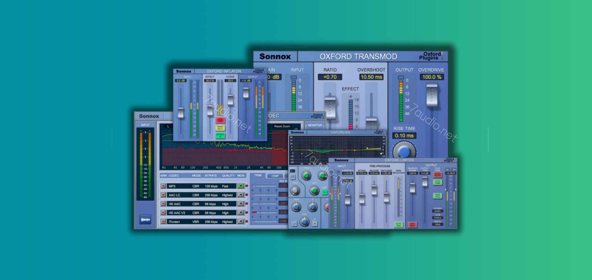Click the blue Q knob in Oxford EQ
Screen dimensions: 592x280
(x=313, y=207)
